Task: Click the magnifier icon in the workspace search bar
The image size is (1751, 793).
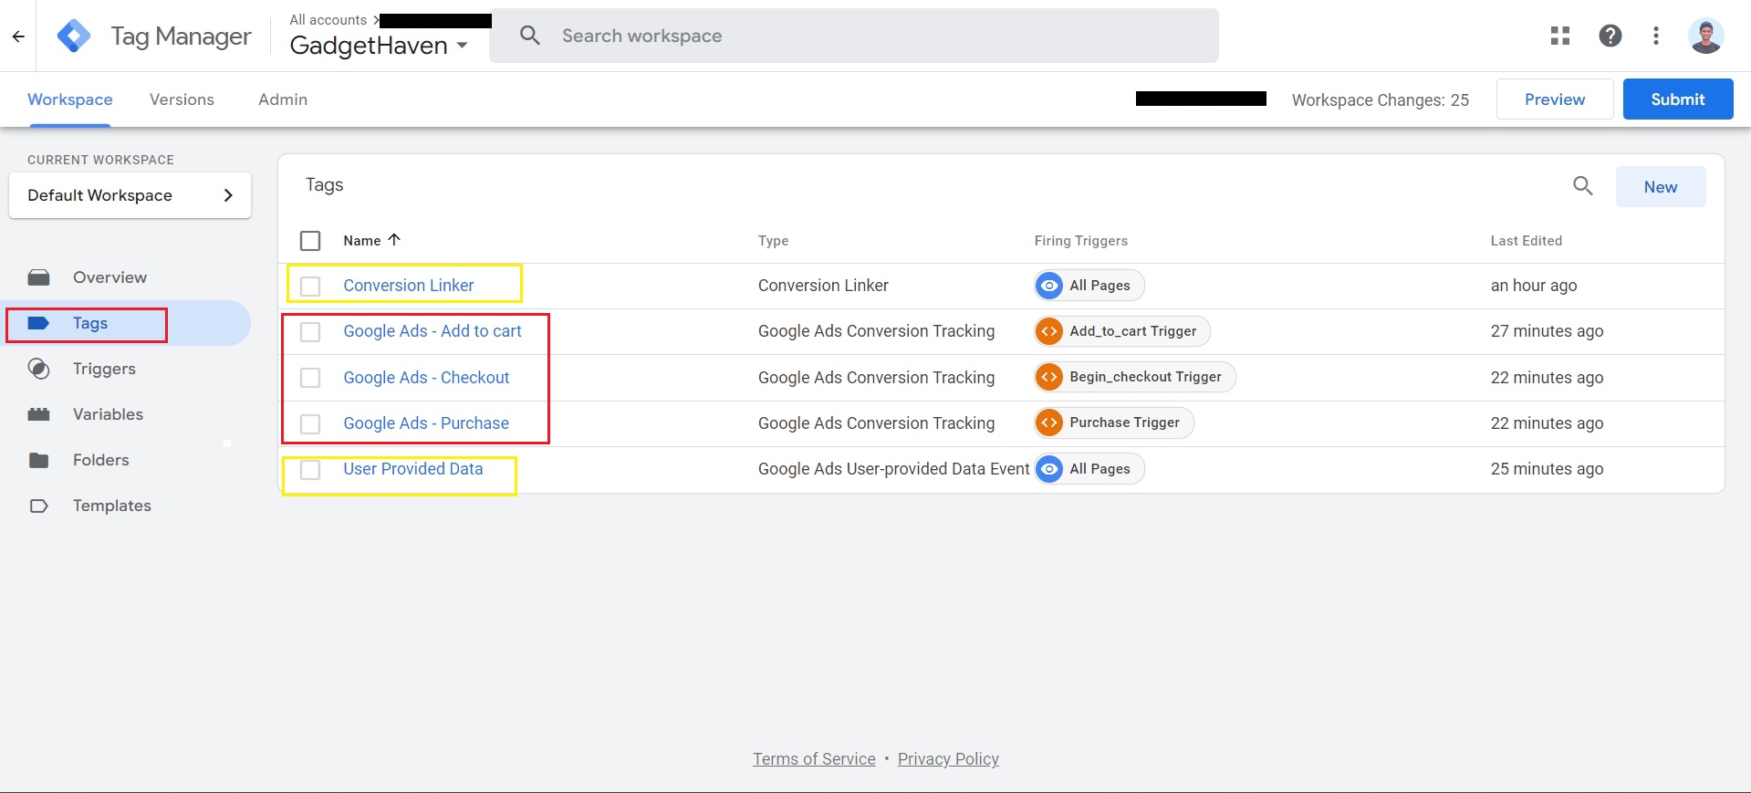Action: click(x=529, y=36)
